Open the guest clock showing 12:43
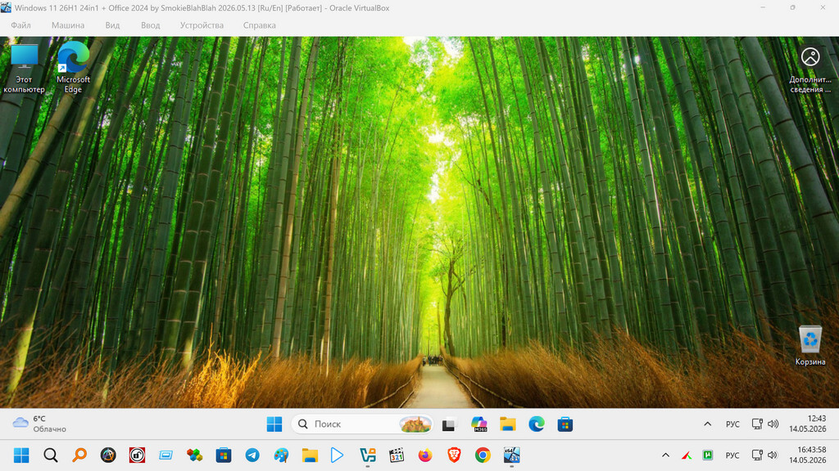 pos(807,424)
